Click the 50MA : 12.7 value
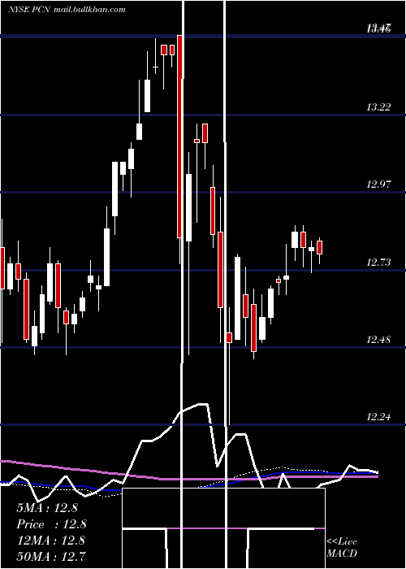The height and width of the screenshot is (569, 406). (x=51, y=557)
